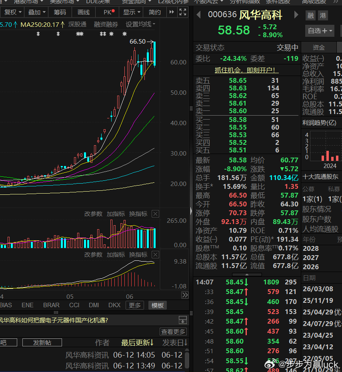Screen dimensions: 342x372
Task: Click the 卖五 58.65 order row
Action: [247, 81]
